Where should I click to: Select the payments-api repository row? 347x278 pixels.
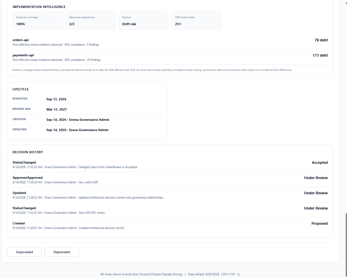(x=170, y=57)
